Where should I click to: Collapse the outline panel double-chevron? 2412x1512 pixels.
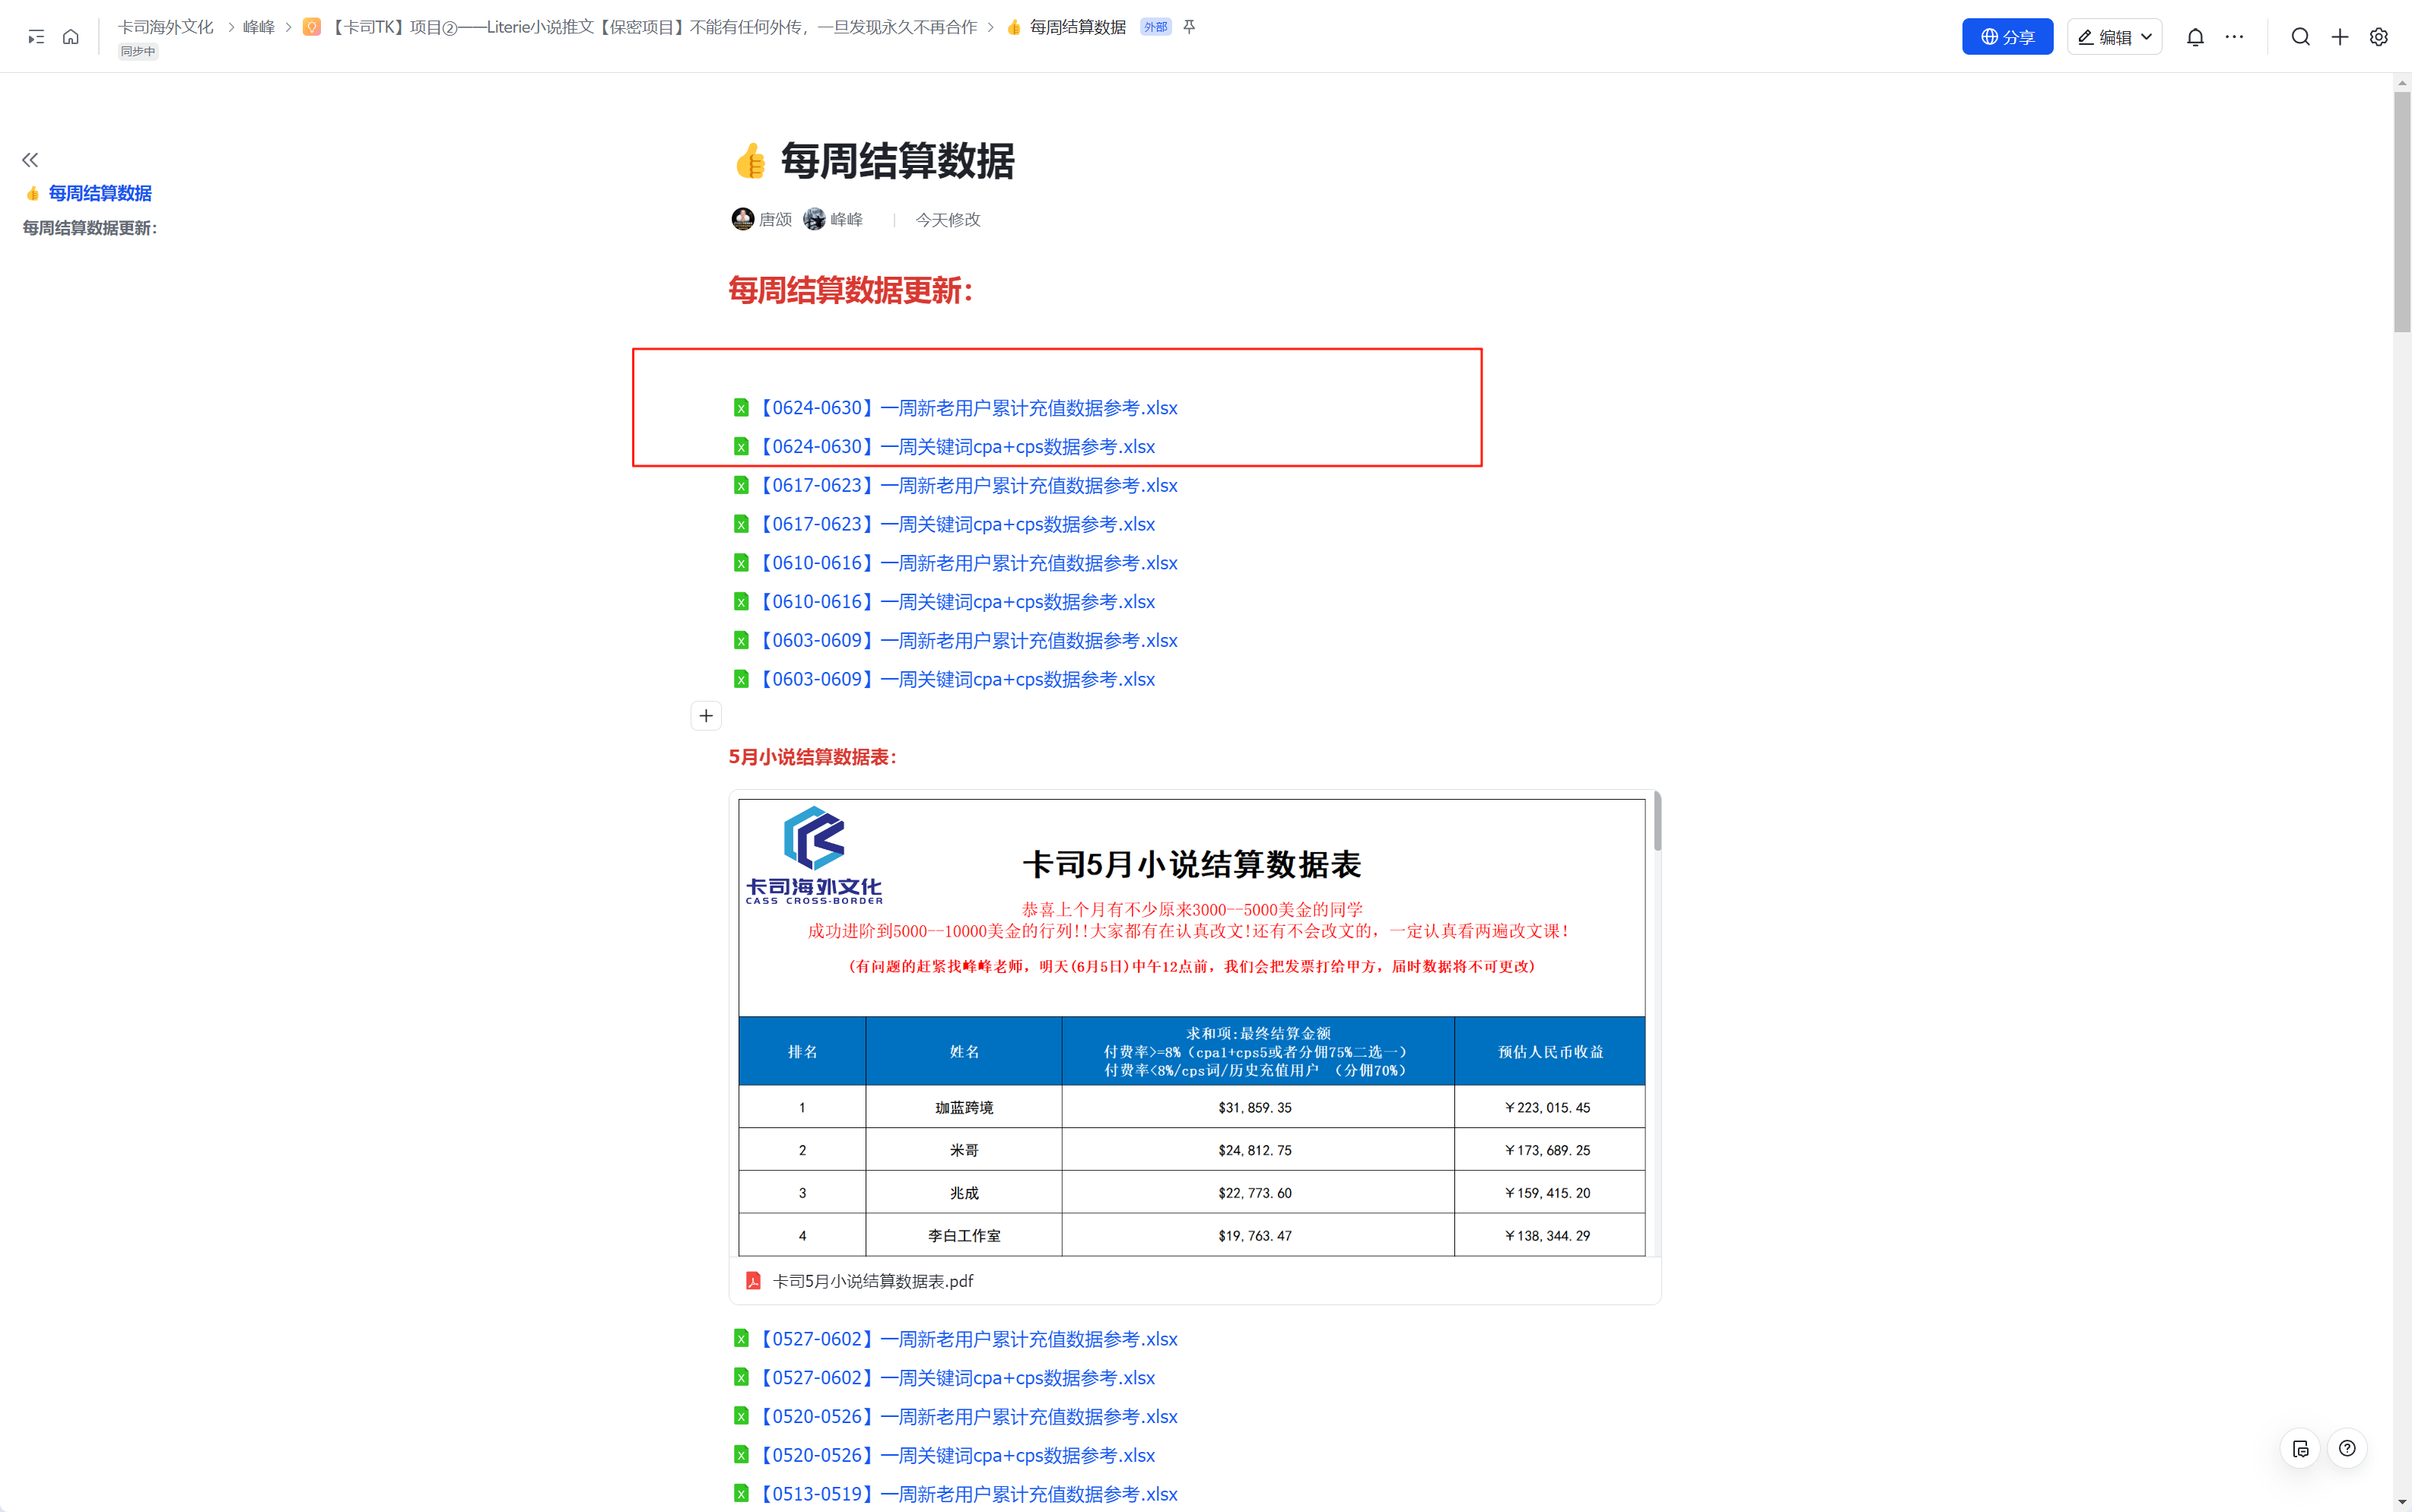tap(30, 160)
